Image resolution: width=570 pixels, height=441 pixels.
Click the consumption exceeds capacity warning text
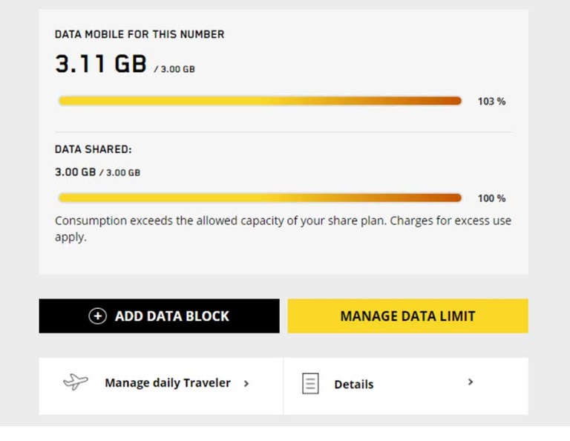pos(283,229)
